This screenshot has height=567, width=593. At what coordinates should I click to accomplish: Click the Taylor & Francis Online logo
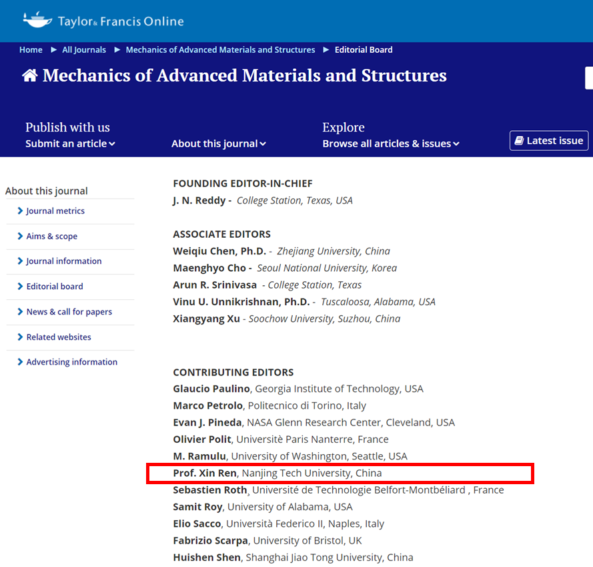coord(103,21)
